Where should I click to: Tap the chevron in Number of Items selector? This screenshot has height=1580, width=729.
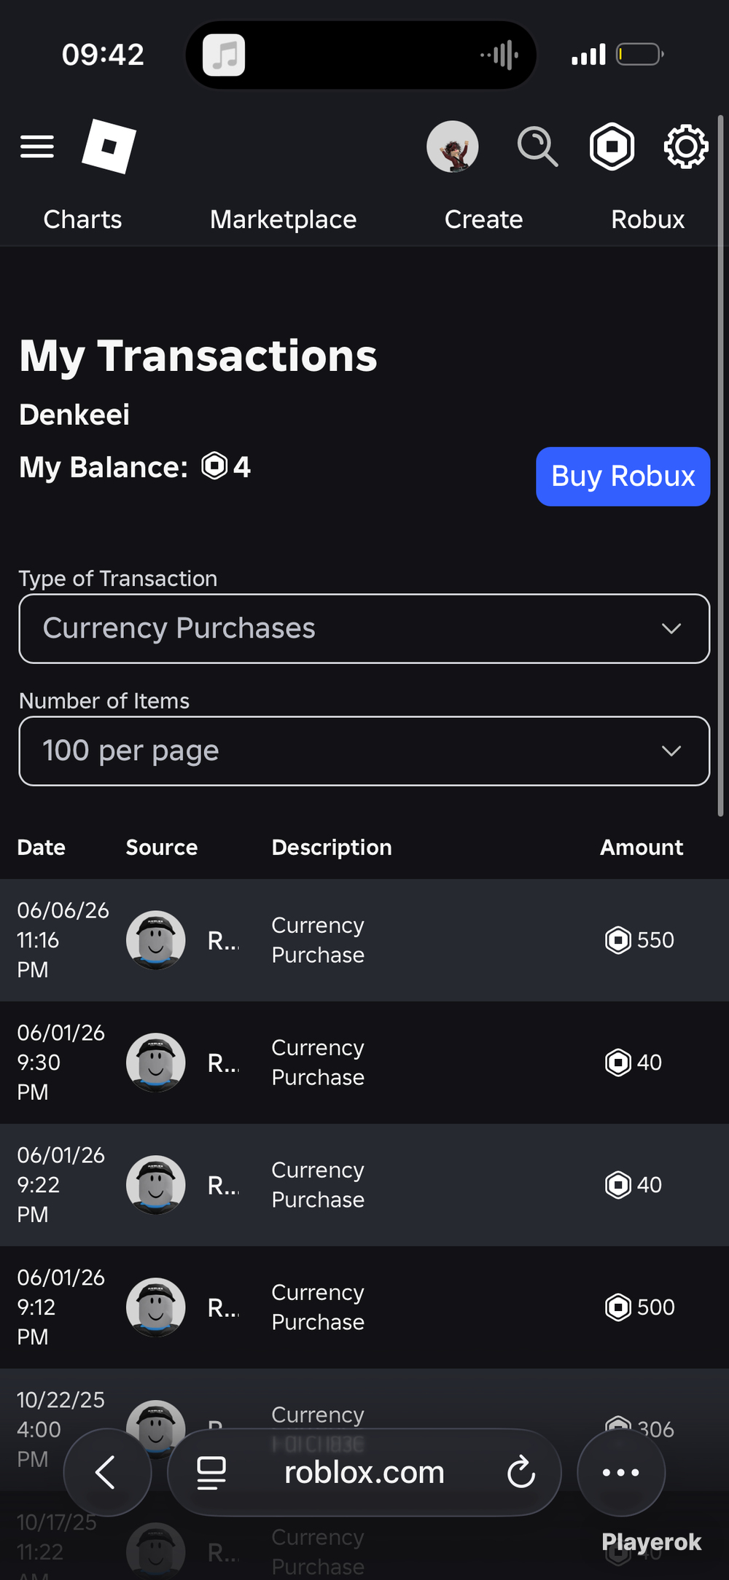pos(671,751)
